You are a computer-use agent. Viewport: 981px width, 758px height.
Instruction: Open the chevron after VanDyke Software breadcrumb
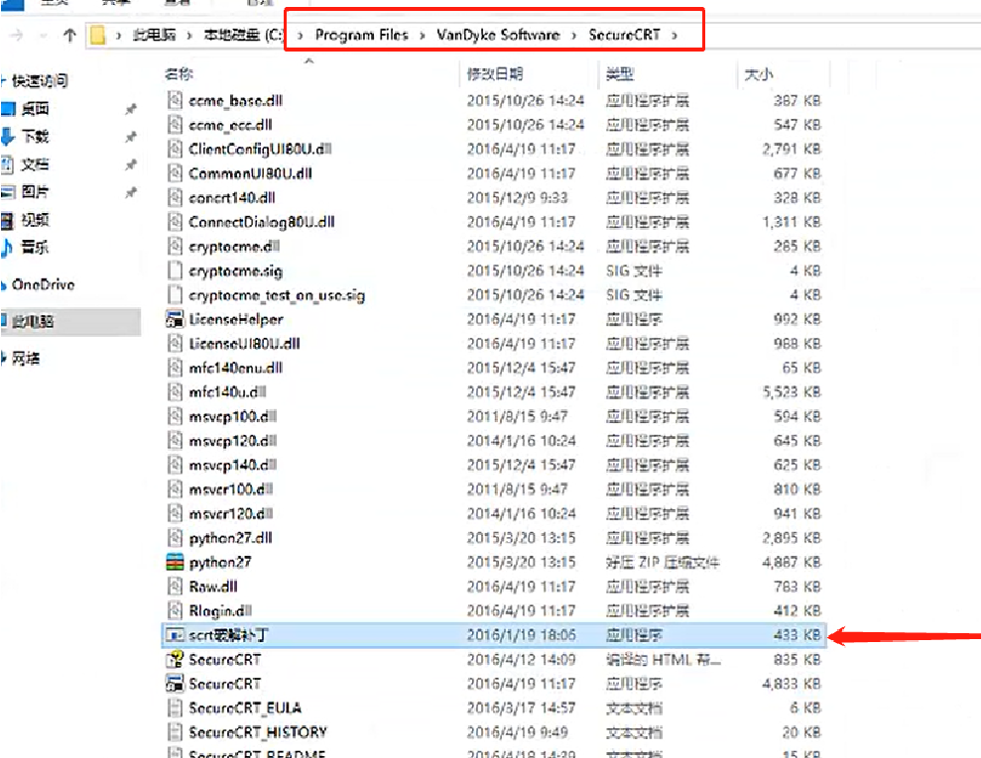coord(573,36)
